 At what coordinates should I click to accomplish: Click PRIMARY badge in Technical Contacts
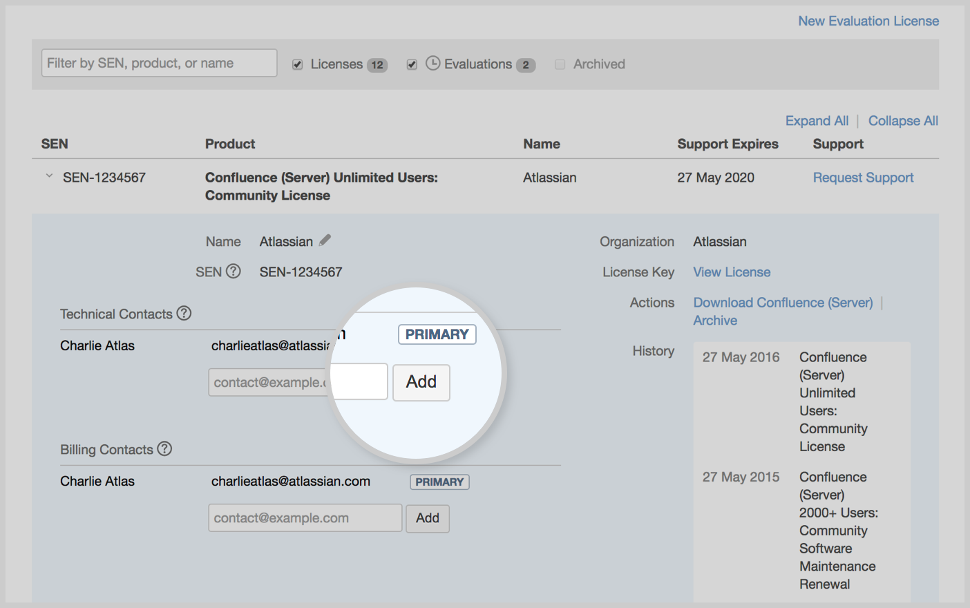(x=437, y=334)
